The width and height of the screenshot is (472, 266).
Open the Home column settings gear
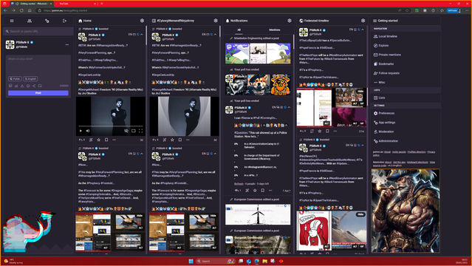click(142, 21)
